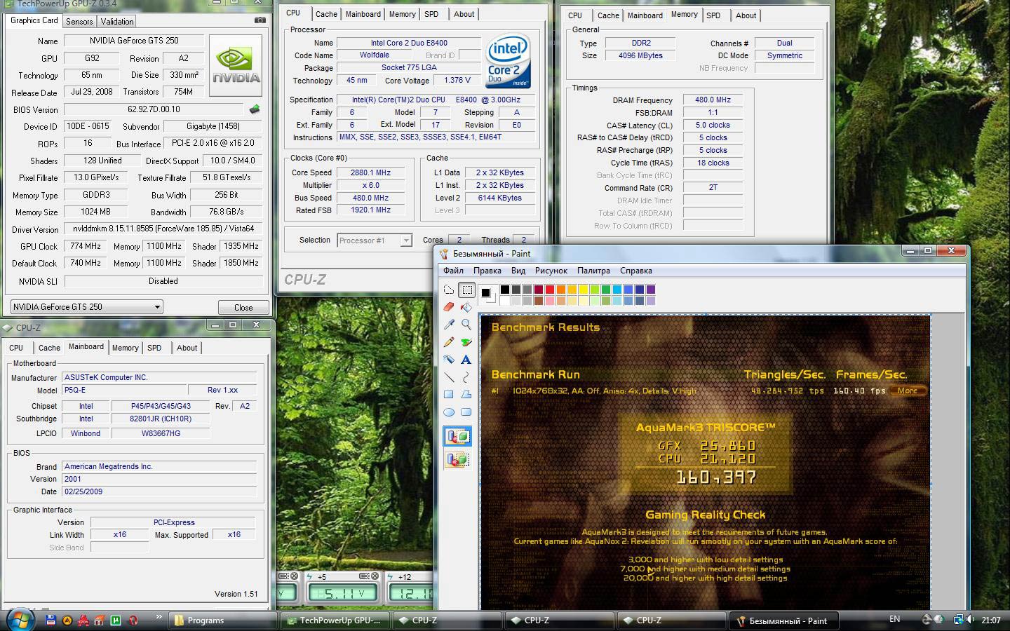
Task: Click the GPU-Z screenshot camera icon
Action: 260,20
